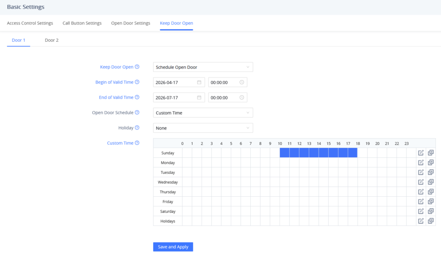441x256 pixels.
Task: Click the hour 23 column header
Action: click(407, 143)
